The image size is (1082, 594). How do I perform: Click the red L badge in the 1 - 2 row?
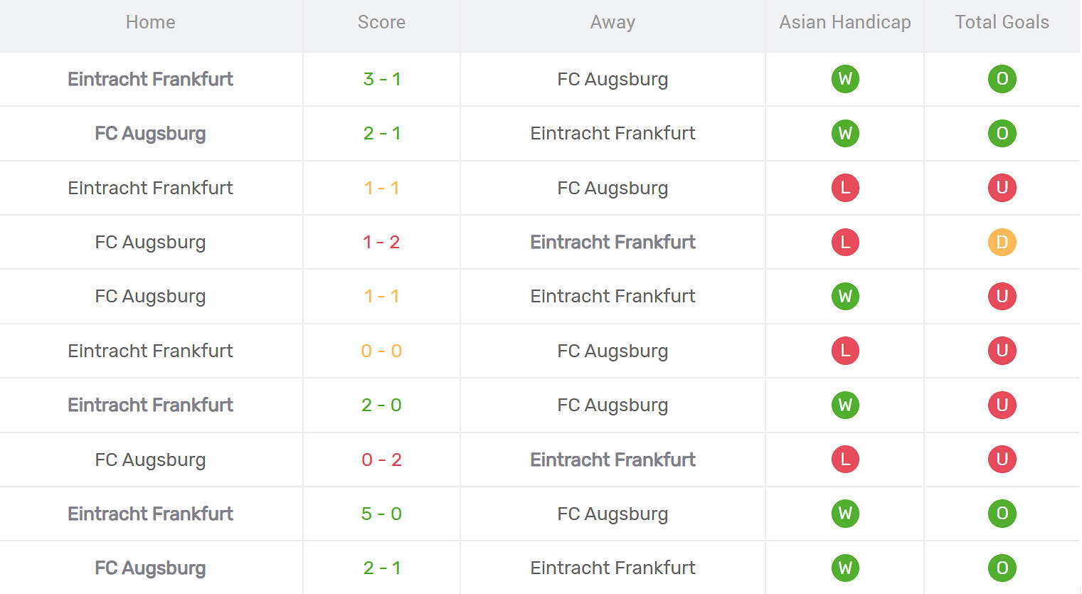pos(845,242)
